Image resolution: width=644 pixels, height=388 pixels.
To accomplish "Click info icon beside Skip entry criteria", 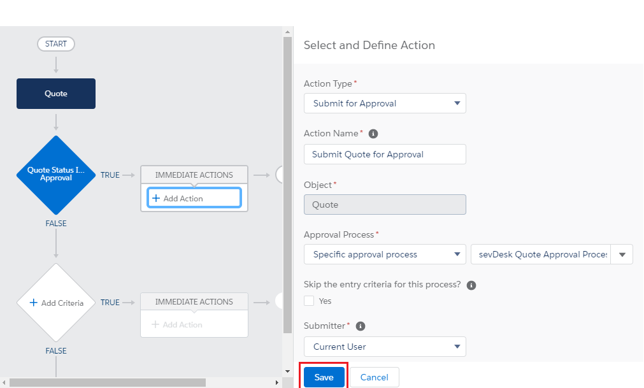I will tap(471, 285).
